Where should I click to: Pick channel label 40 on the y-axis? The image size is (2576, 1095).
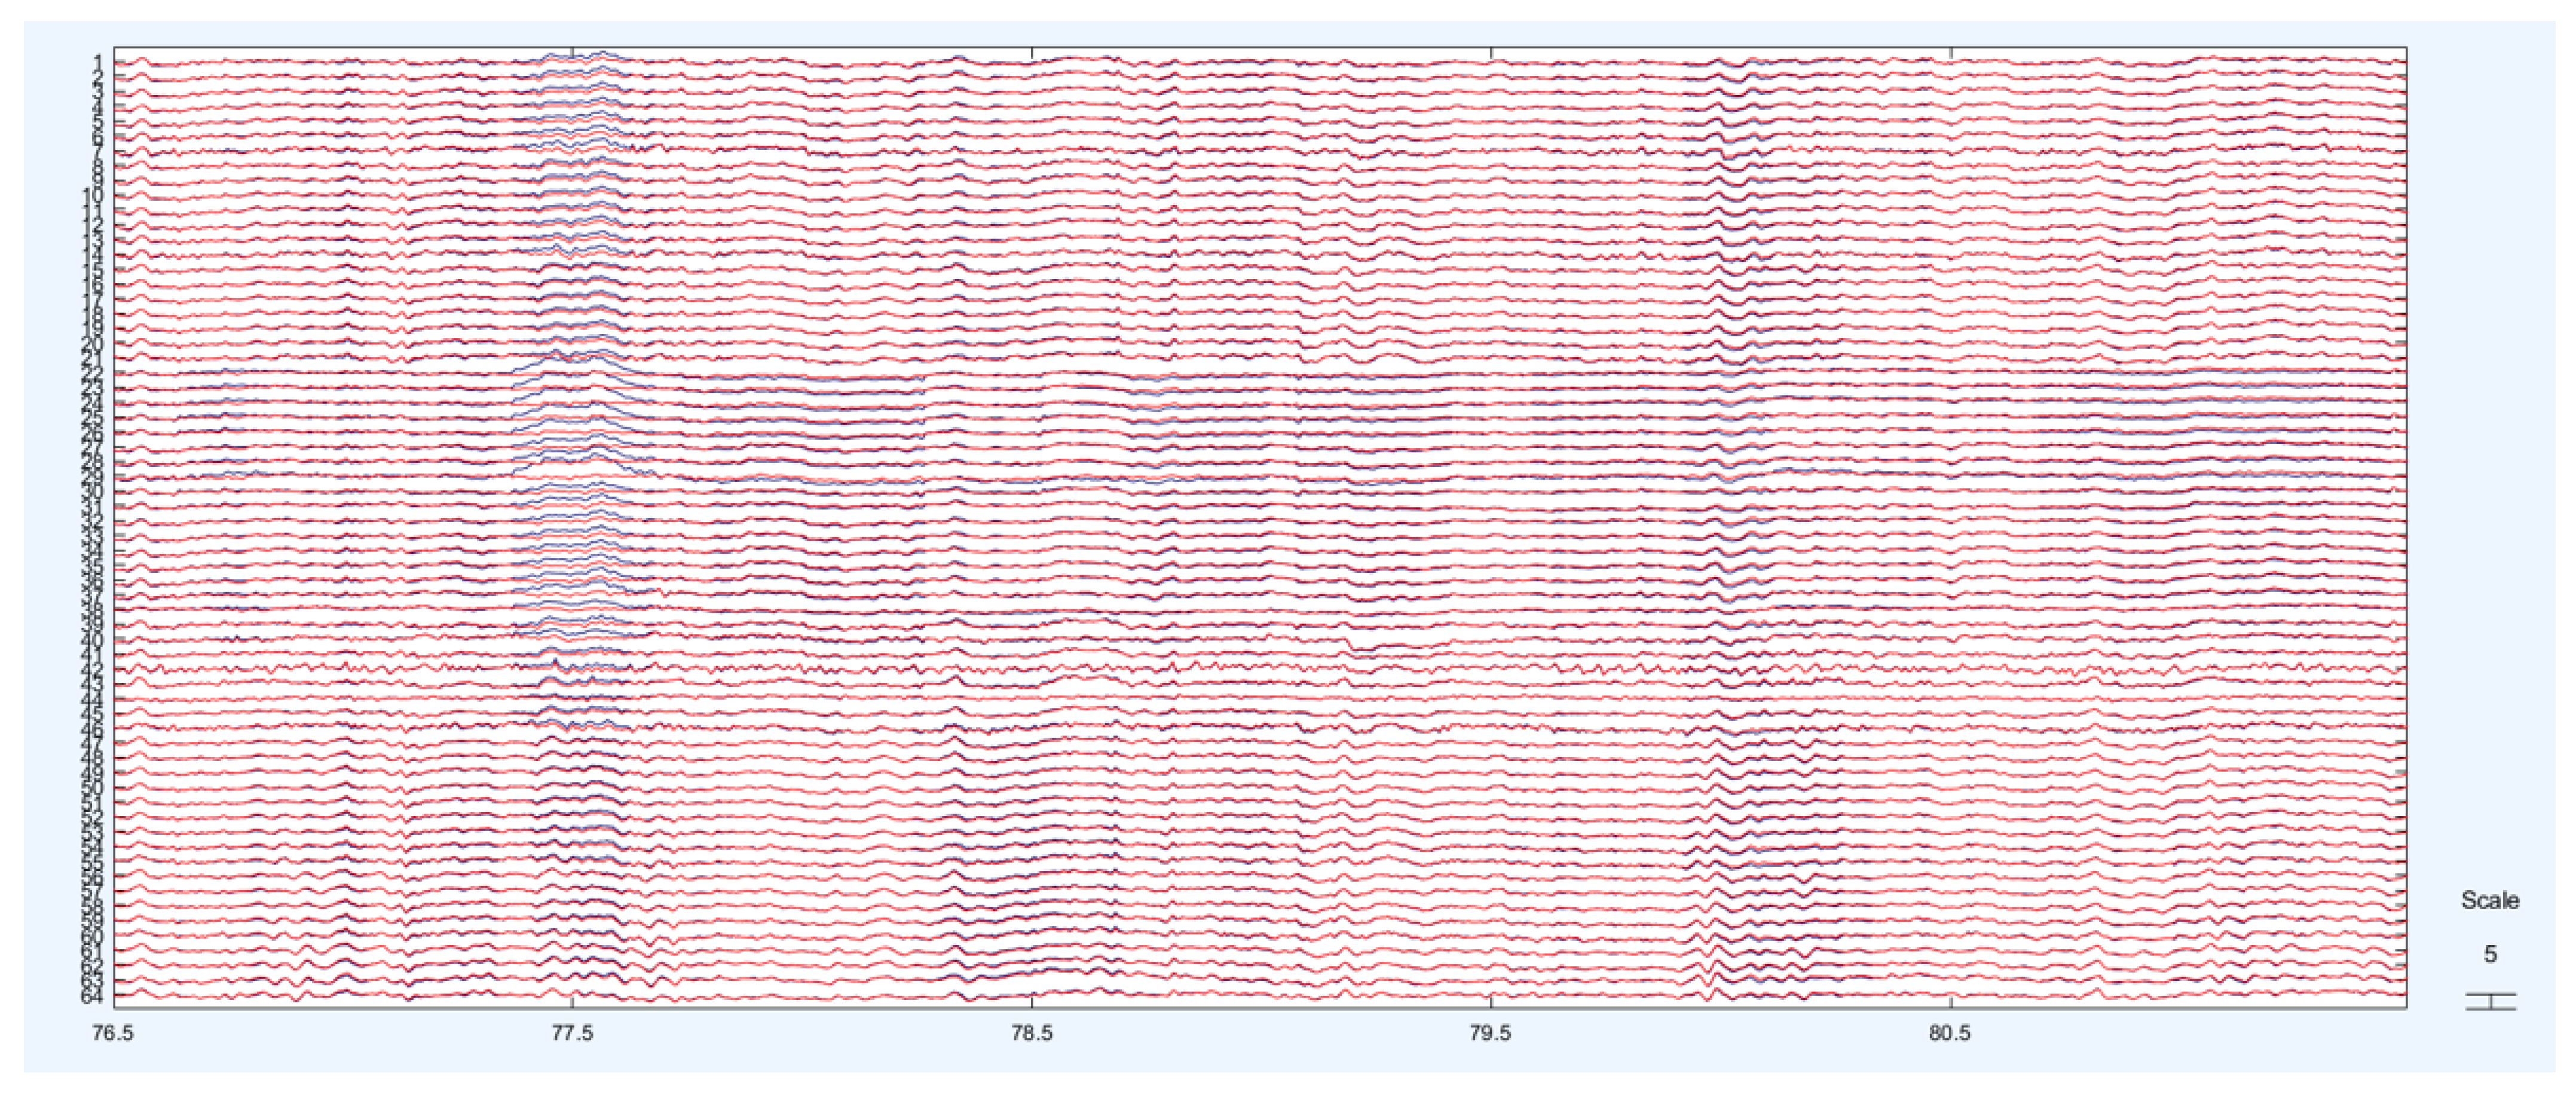tap(92, 640)
